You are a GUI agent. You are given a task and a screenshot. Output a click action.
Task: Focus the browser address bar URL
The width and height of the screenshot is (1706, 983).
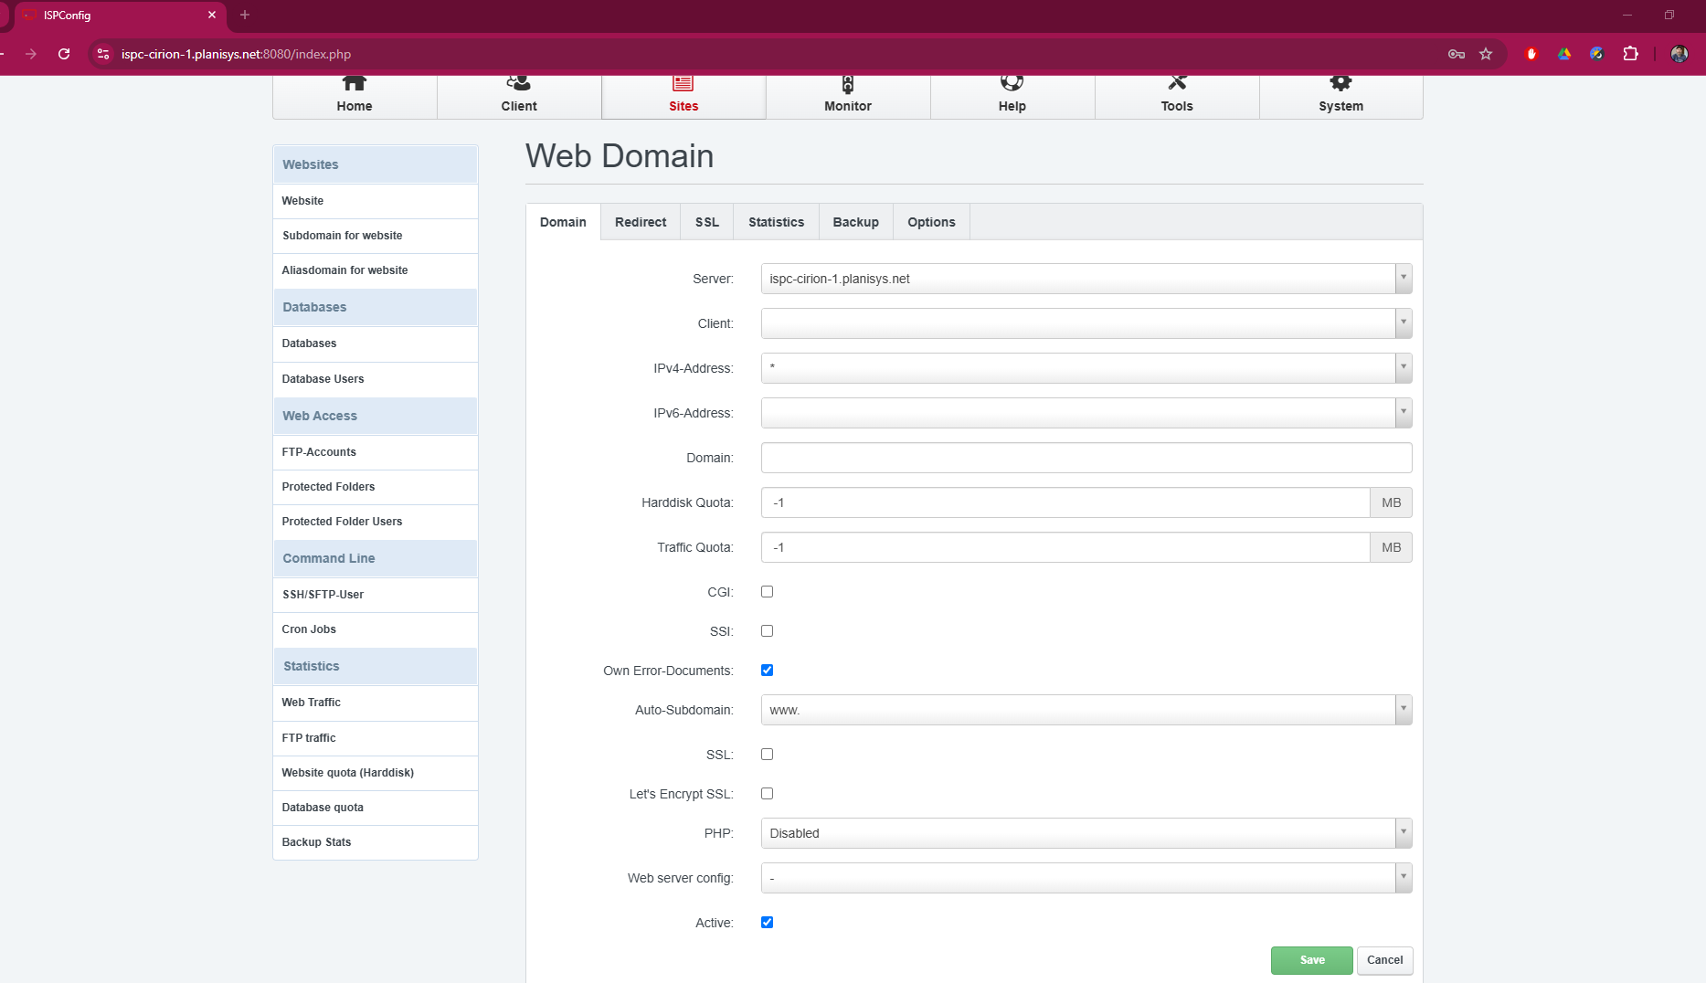coord(236,54)
